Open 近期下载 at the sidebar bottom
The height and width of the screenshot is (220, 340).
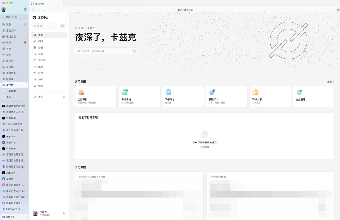tap(14, 217)
